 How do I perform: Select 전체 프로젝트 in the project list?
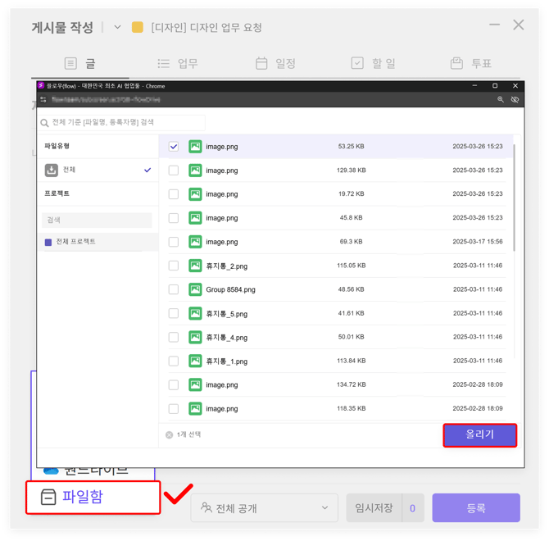(75, 242)
